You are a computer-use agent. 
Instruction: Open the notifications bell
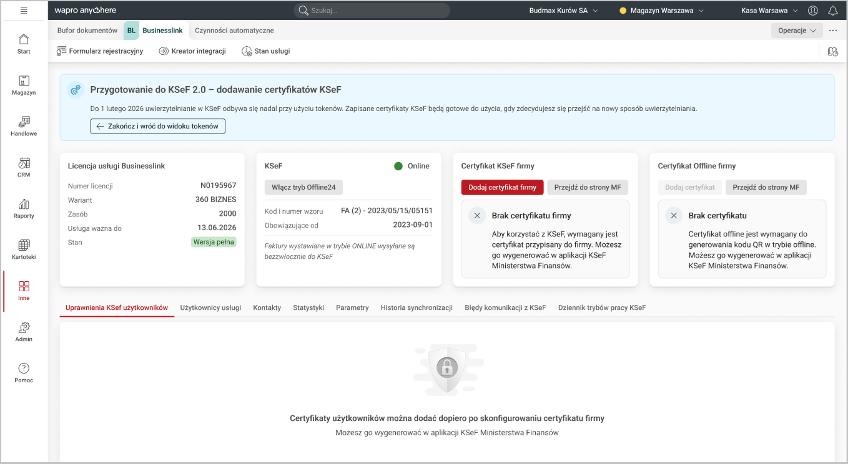832,11
